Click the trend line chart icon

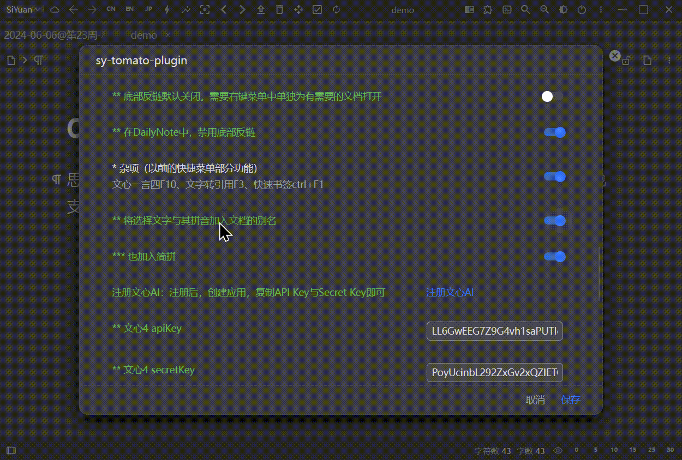pos(186,10)
